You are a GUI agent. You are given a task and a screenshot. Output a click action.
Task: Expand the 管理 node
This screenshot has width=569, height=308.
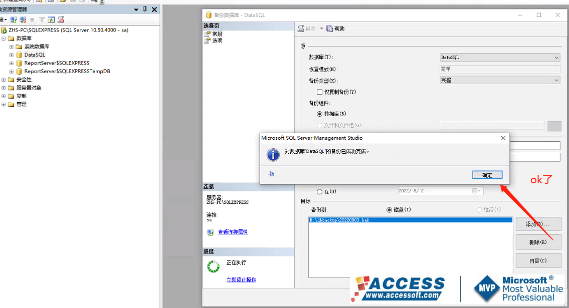click(x=4, y=104)
